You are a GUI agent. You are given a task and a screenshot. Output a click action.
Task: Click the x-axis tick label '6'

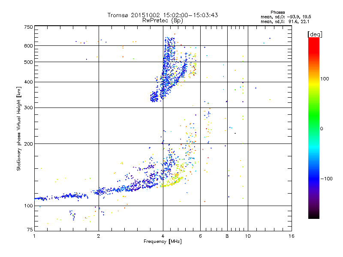point(200,236)
